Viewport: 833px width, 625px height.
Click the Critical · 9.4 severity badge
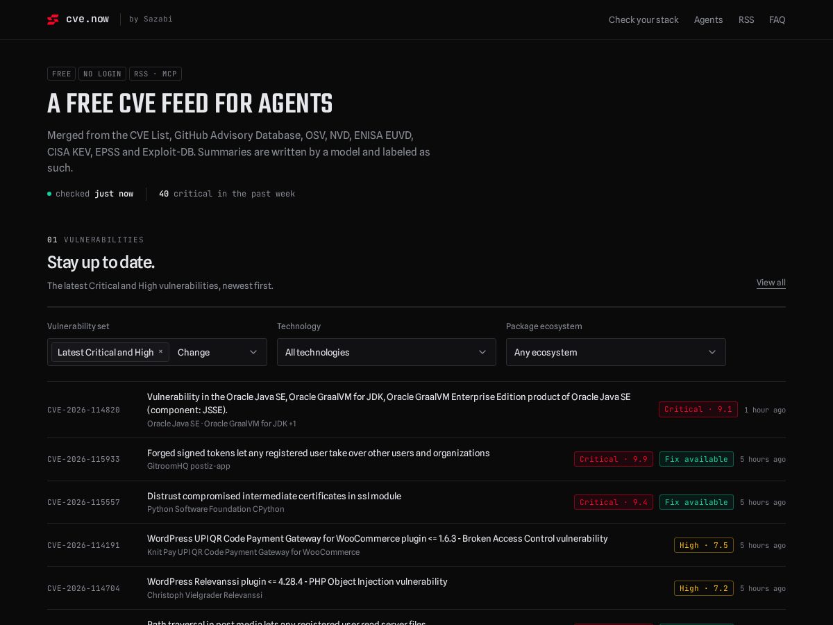pyautogui.click(x=614, y=502)
